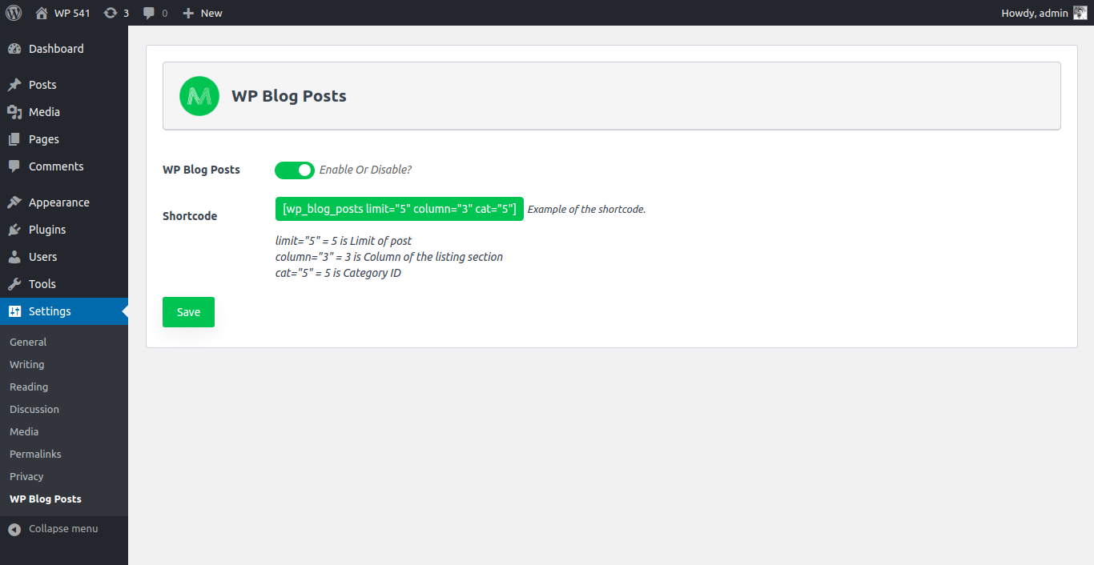Screen dimensions: 1094x565
Task: Click the Appearance paintbrush icon
Action: click(x=14, y=202)
